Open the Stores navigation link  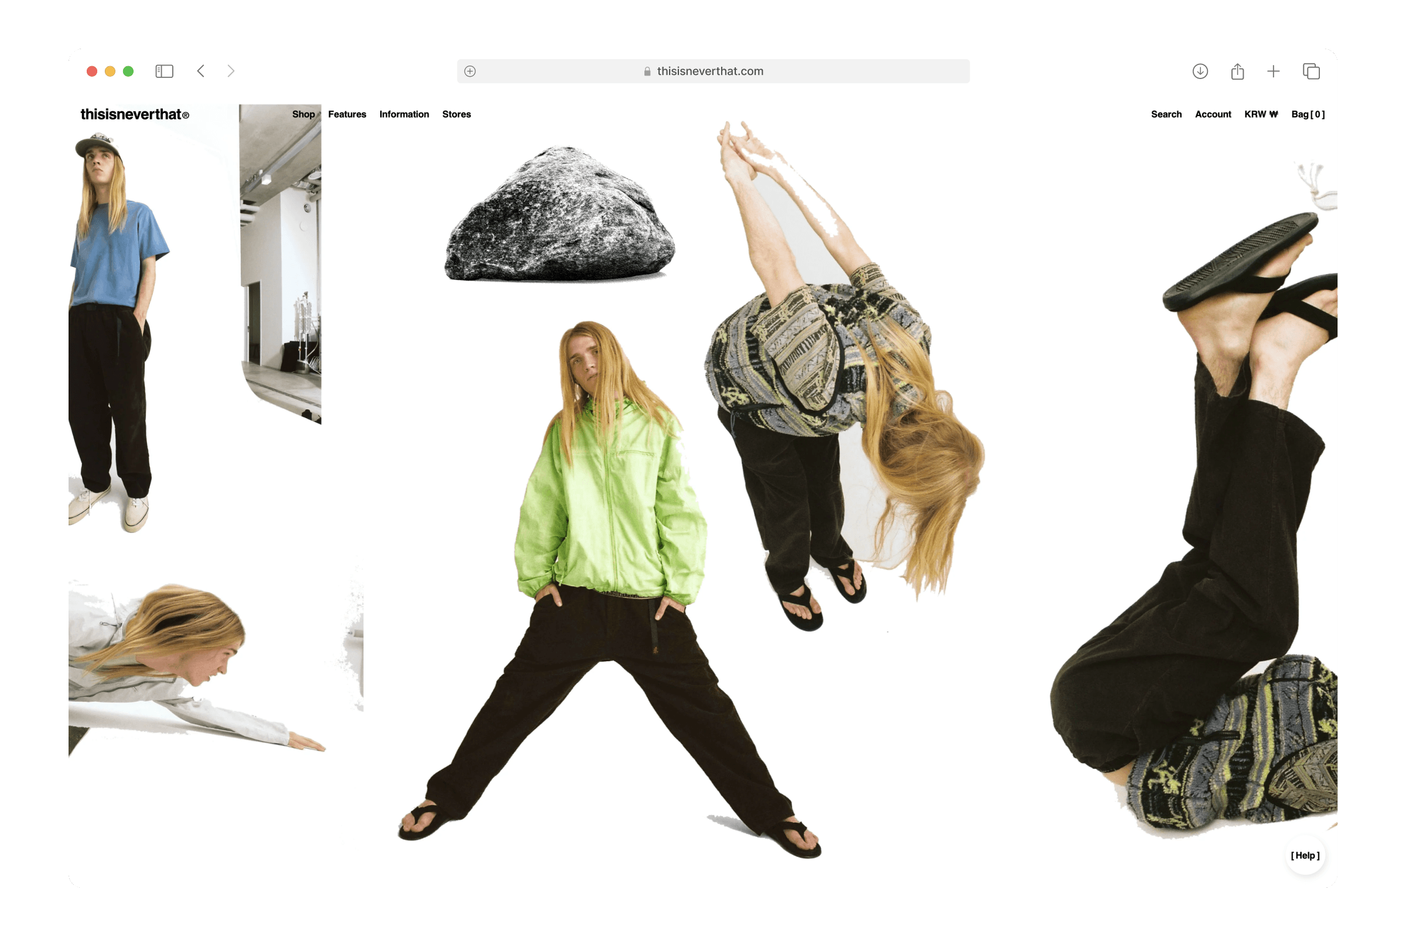pos(456,114)
